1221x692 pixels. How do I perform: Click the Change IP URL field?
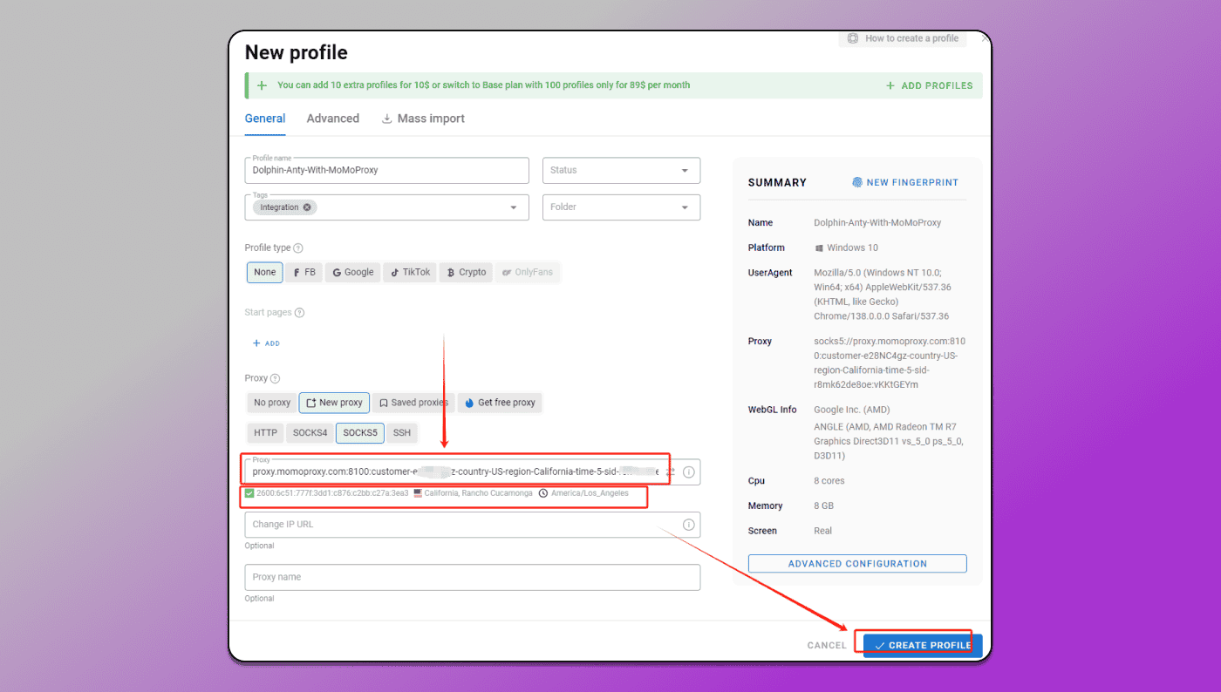click(x=473, y=525)
